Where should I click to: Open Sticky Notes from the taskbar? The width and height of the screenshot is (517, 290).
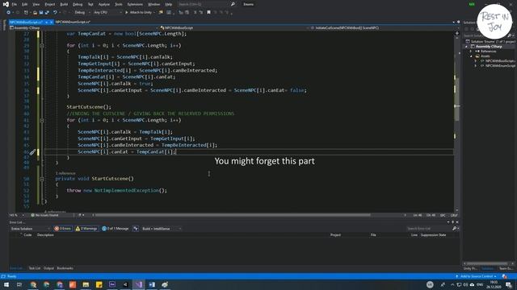pos(99,284)
